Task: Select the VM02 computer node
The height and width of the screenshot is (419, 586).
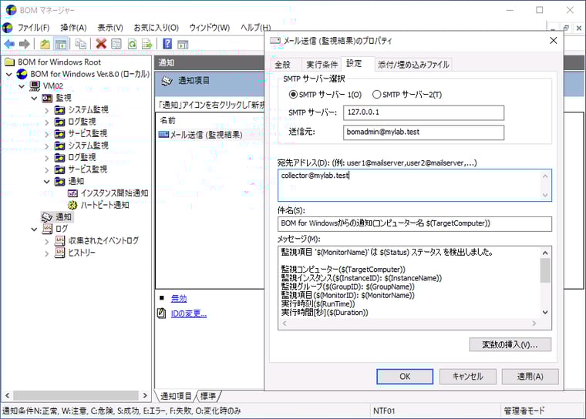Action: pos(46,86)
